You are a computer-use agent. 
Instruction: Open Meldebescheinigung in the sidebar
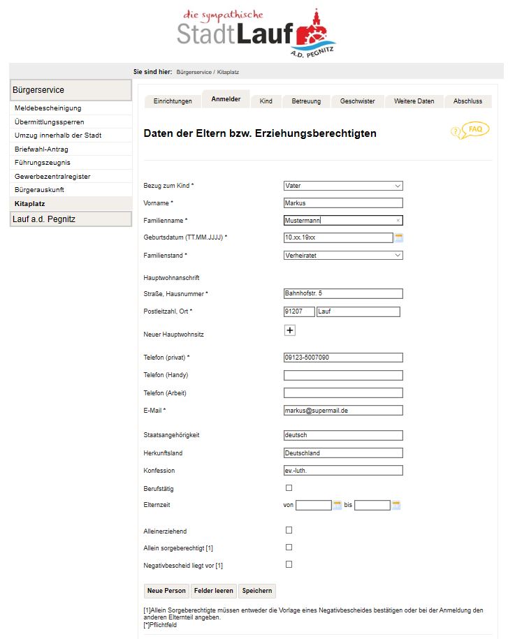tap(48, 108)
